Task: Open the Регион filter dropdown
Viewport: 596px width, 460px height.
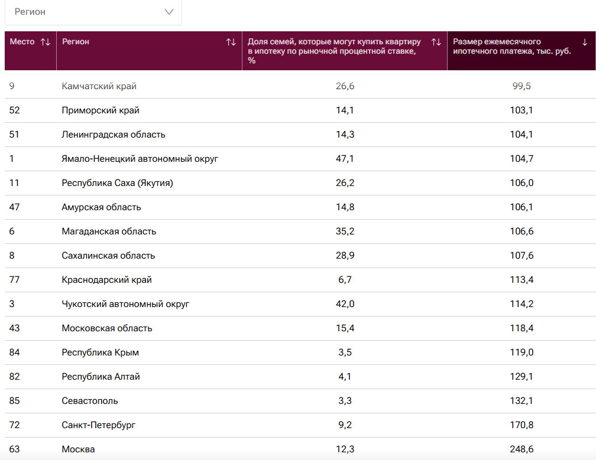Action: 93,12
